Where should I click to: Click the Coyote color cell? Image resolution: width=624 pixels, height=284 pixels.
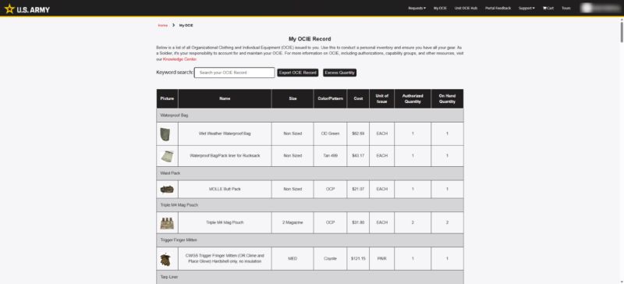[330, 258]
